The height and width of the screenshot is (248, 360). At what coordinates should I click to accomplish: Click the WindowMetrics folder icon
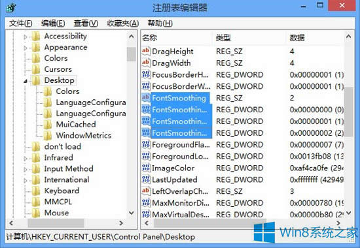[x=48, y=135]
